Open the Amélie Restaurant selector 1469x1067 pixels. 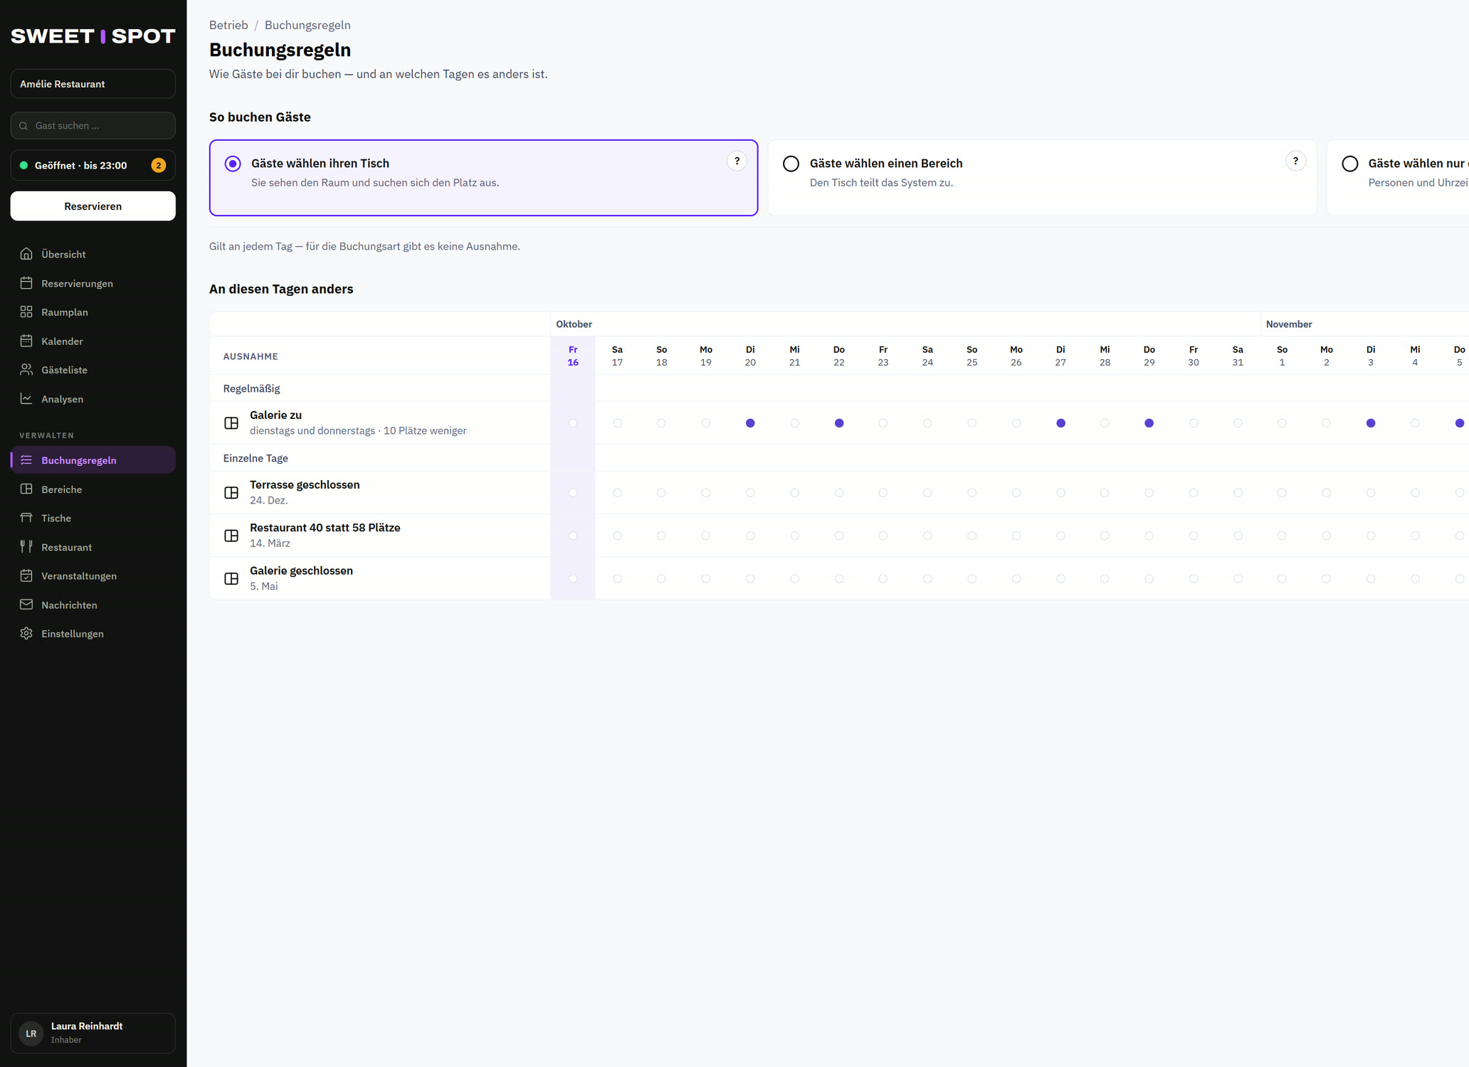pos(93,84)
